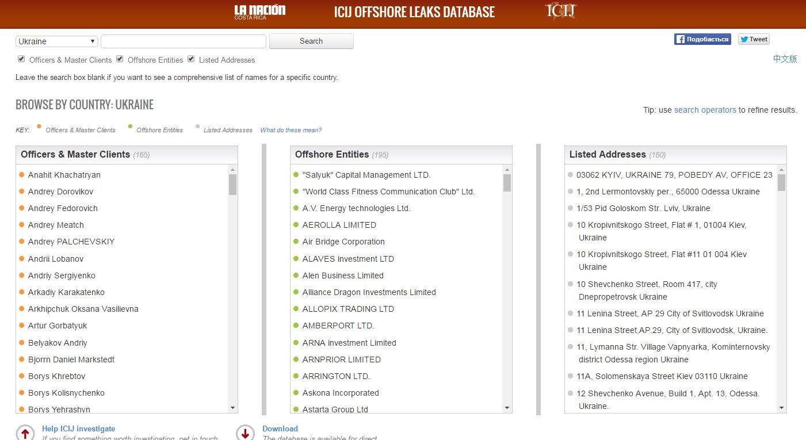Select officer Arkadiy Karakatenko
The image size is (806, 440).
click(66, 292)
